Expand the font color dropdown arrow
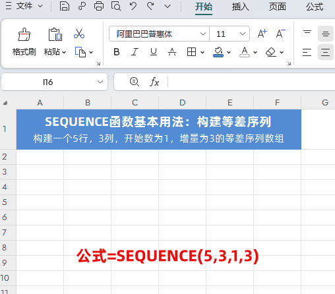The height and width of the screenshot is (294, 335). (255, 52)
